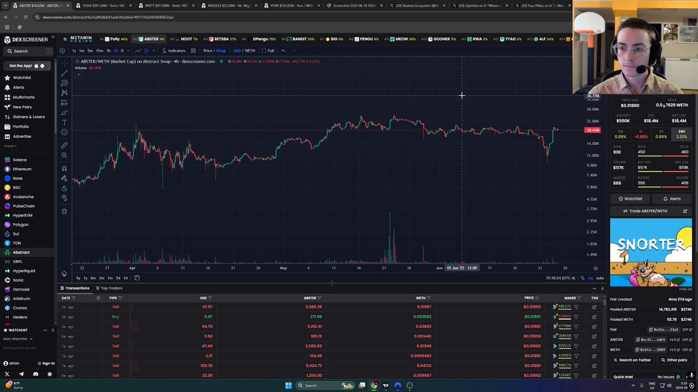Open the object tree layers icon
Image resolution: width=698 pixels, height=392 pixels.
[64, 274]
